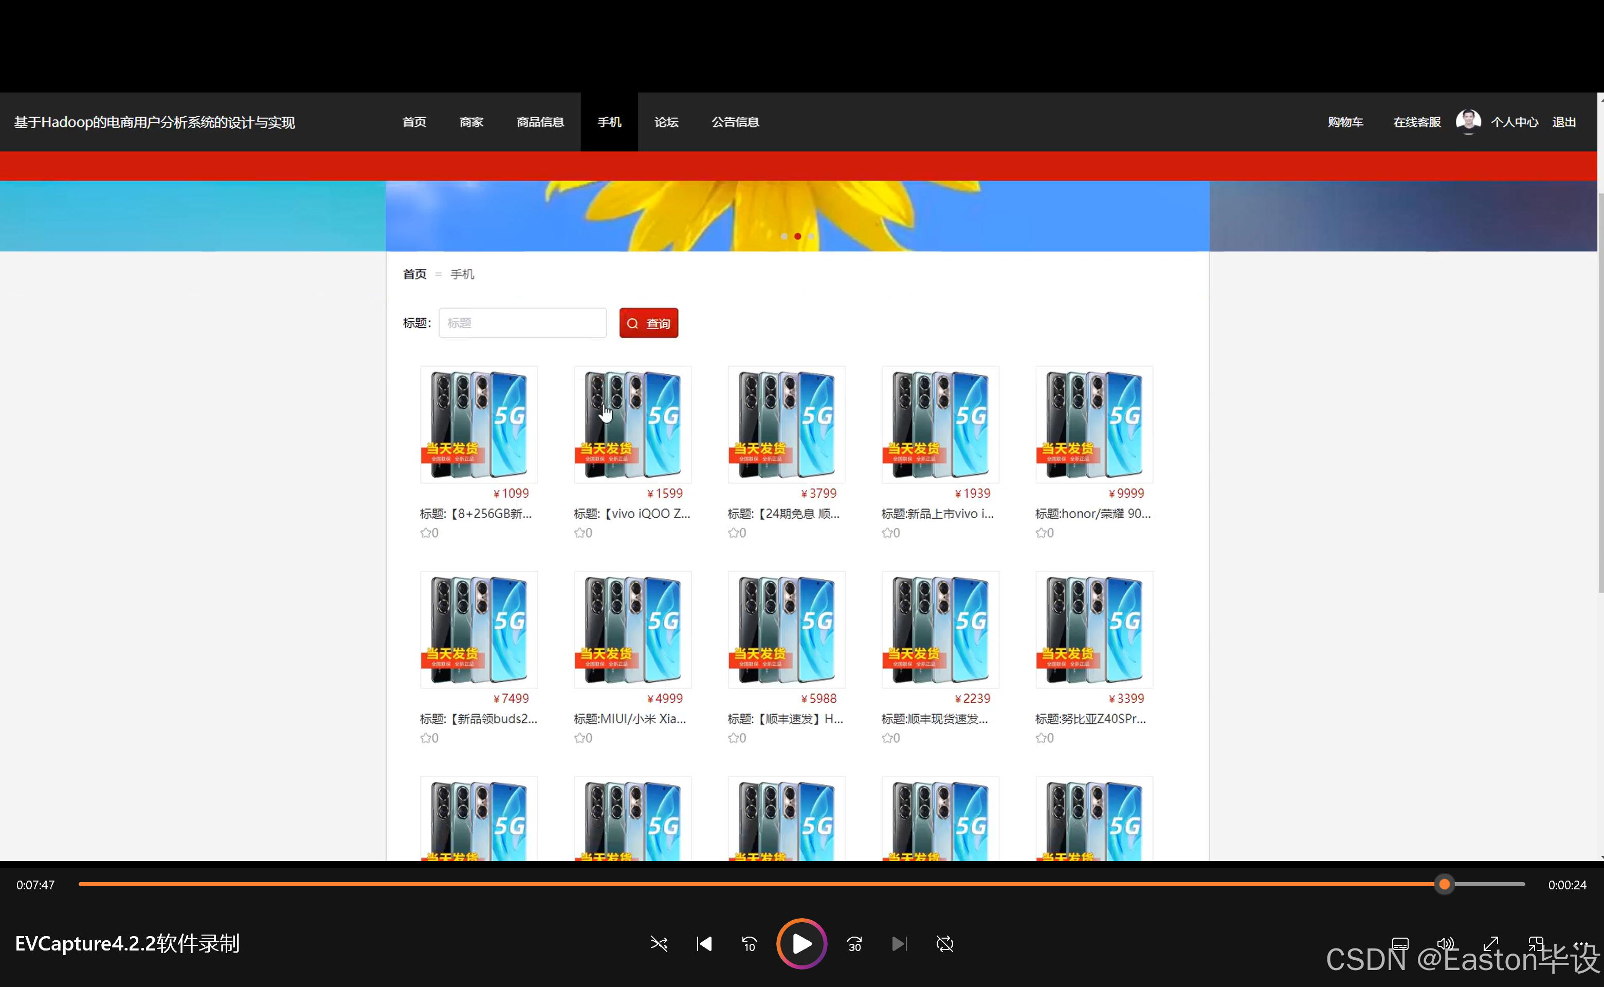Image resolution: width=1604 pixels, height=987 pixels.
Task: Open the 商家 nav tab
Action: [471, 122]
